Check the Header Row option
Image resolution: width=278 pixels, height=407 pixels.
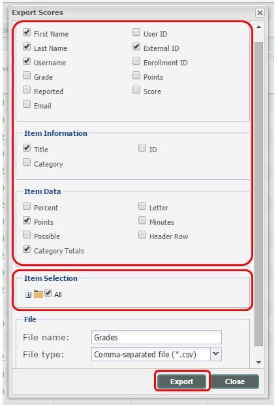142,235
